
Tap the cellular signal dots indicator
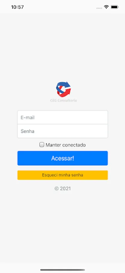click(x=99, y=8)
